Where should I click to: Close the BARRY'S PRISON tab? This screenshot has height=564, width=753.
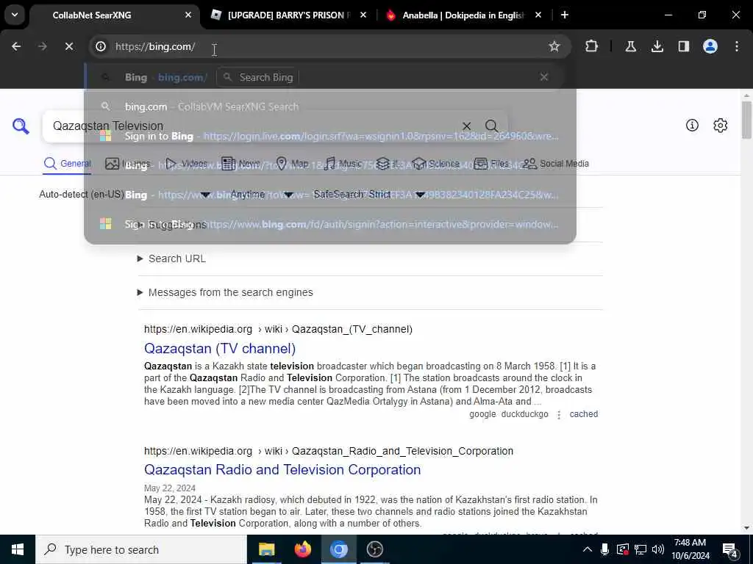[x=363, y=15]
